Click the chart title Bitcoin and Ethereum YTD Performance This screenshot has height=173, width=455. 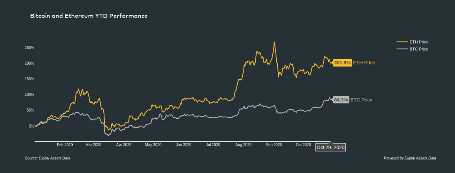pos(89,16)
